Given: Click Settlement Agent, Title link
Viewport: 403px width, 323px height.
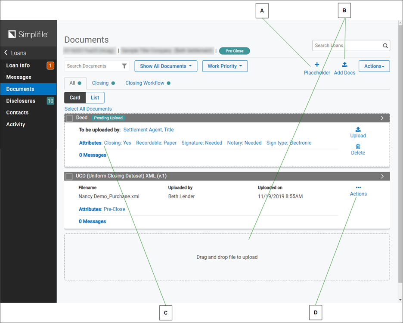Looking at the screenshot, I should click(x=149, y=130).
